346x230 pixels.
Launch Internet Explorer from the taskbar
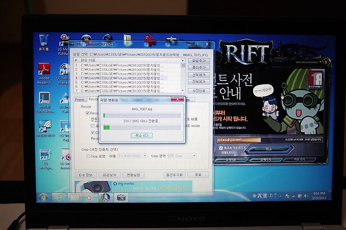click(58, 197)
